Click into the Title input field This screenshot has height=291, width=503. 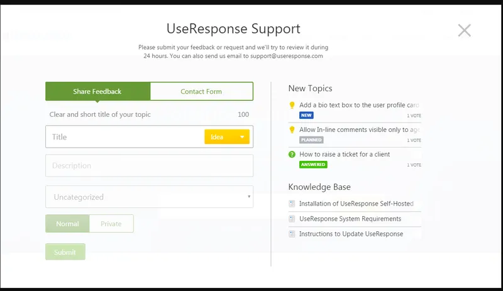(x=125, y=137)
